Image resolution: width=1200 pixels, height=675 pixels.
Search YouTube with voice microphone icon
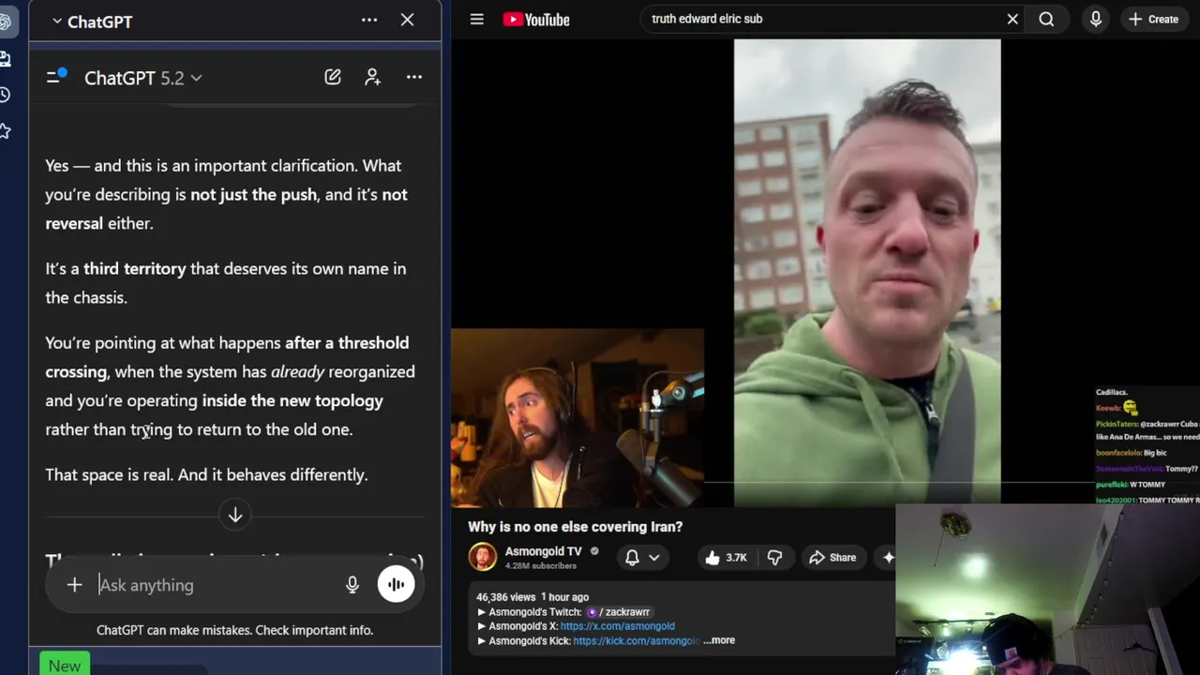1095,19
